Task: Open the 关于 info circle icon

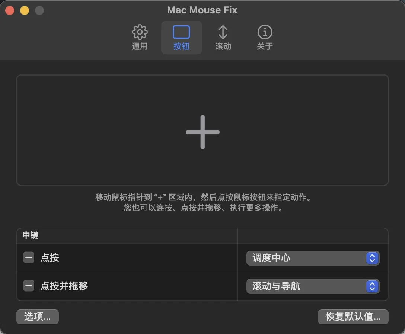Action: 265,32
